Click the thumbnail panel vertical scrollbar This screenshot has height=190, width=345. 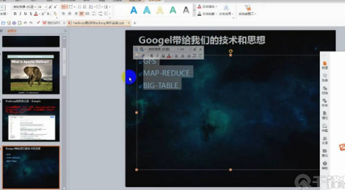tap(64, 62)
